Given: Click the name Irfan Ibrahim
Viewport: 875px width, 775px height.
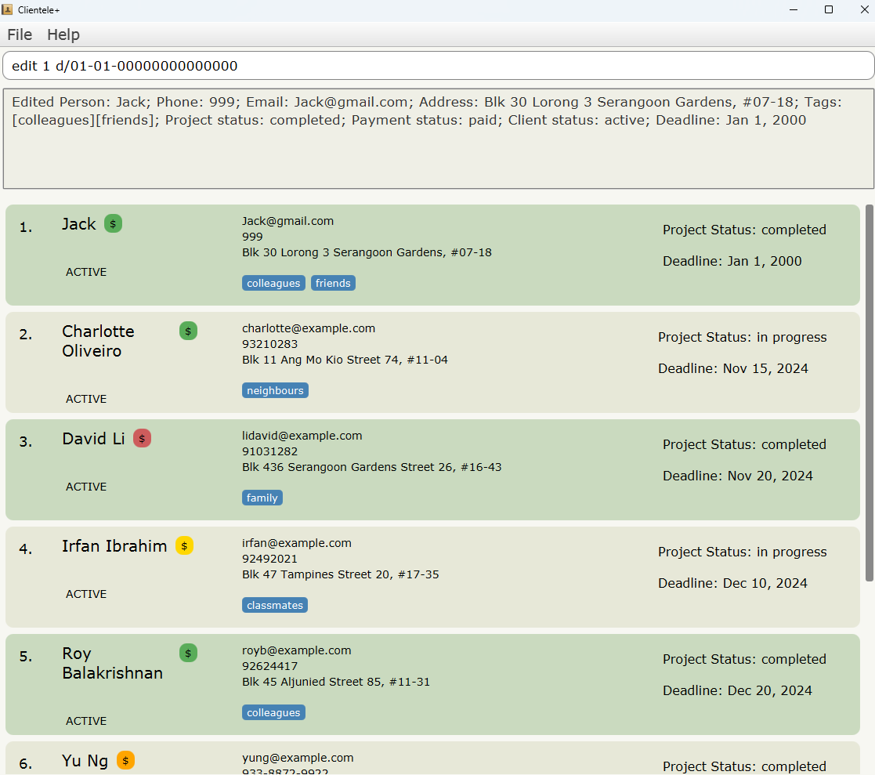Looking at the screenshot, I should [x=114, y=546].
